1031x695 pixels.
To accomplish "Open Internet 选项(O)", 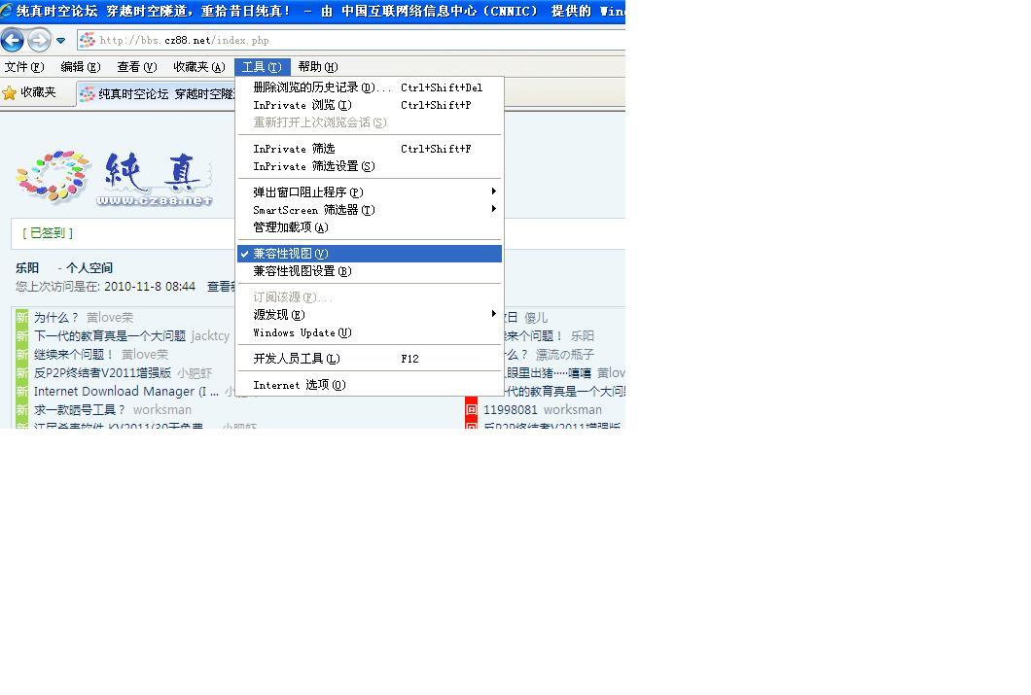I will coord(370,384).
